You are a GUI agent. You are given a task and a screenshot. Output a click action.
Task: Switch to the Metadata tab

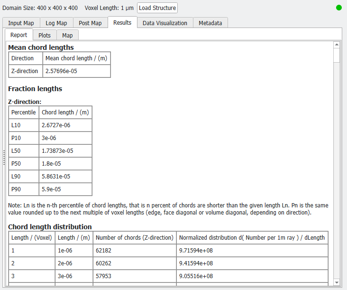(210, 23)
